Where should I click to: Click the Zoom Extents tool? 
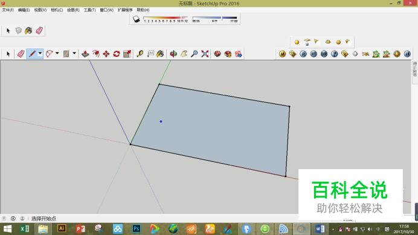(205, 54)
